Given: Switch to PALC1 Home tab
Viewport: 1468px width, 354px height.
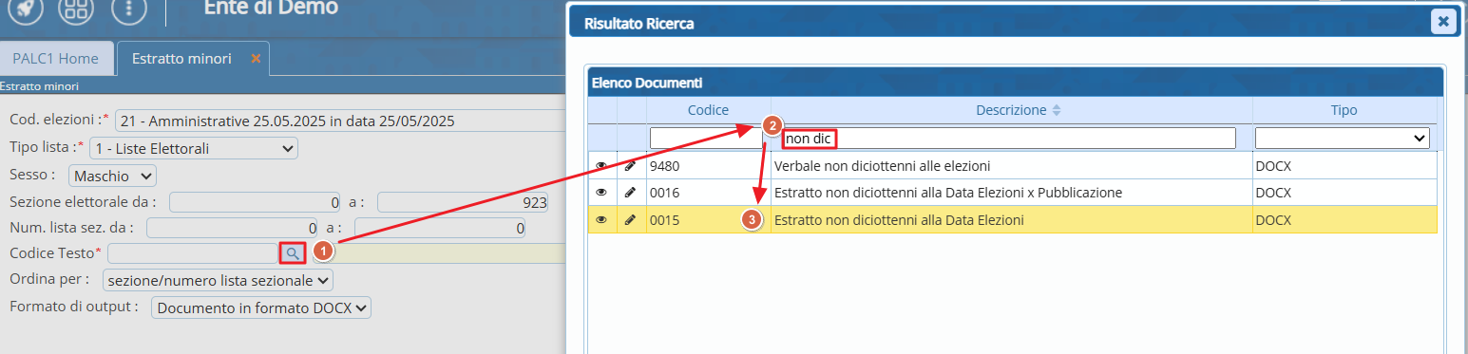Looking at the screenshot, I should pyautogui.click(x=55, y=59).
